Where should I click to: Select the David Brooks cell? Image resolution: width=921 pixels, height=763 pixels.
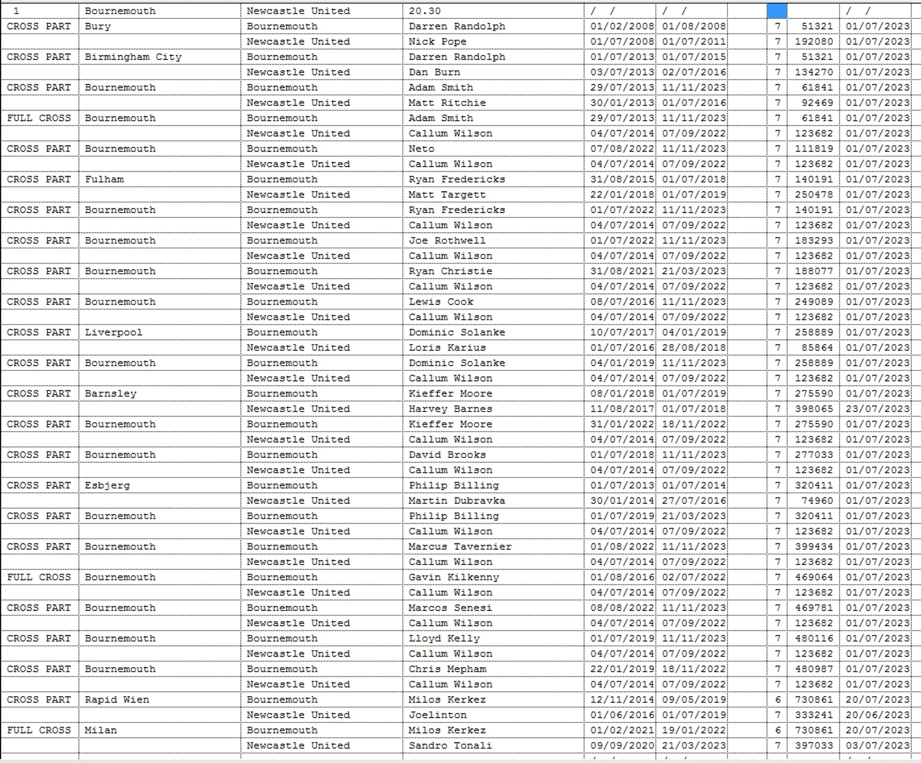click(493, 455)
